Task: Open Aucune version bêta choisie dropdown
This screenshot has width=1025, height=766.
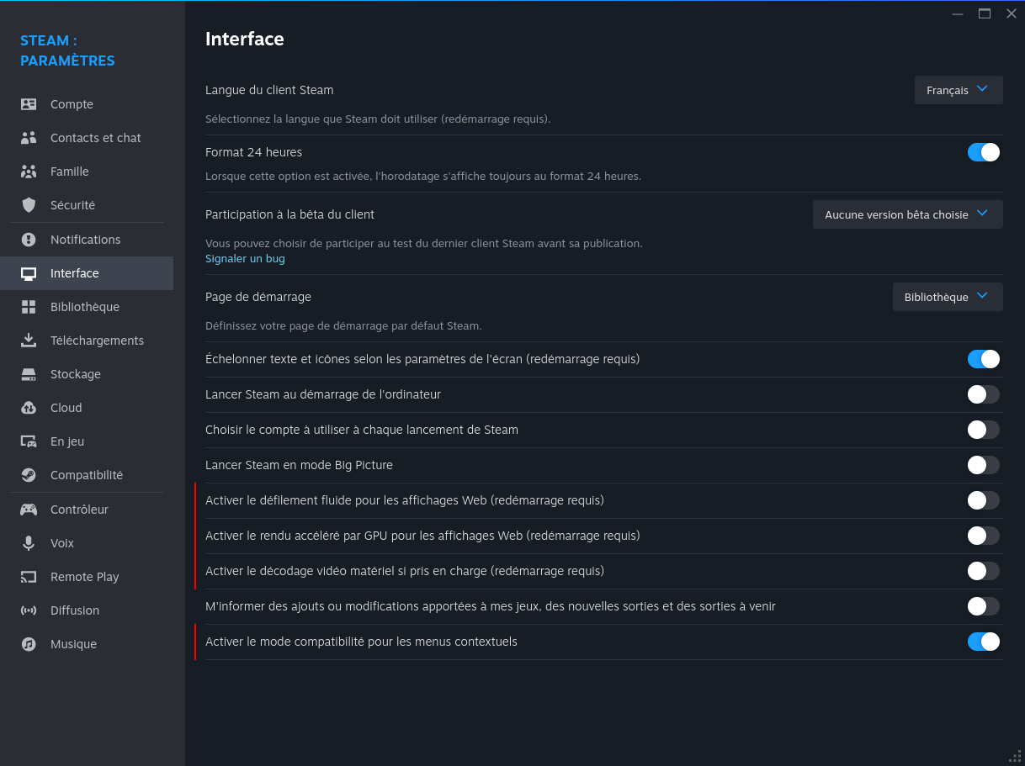Action: click(908, 214)
